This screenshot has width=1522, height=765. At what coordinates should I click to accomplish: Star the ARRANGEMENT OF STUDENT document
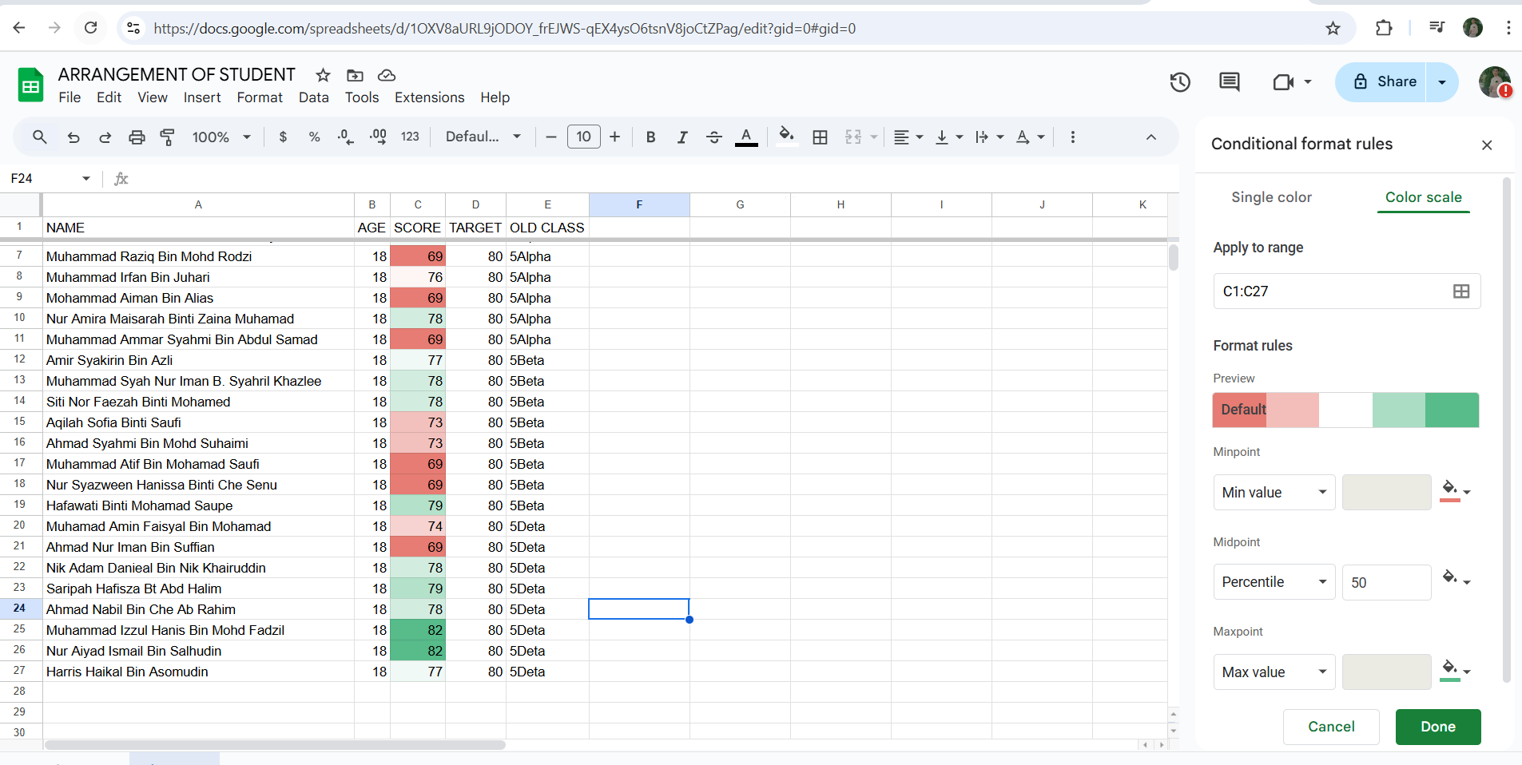(323, 75)
